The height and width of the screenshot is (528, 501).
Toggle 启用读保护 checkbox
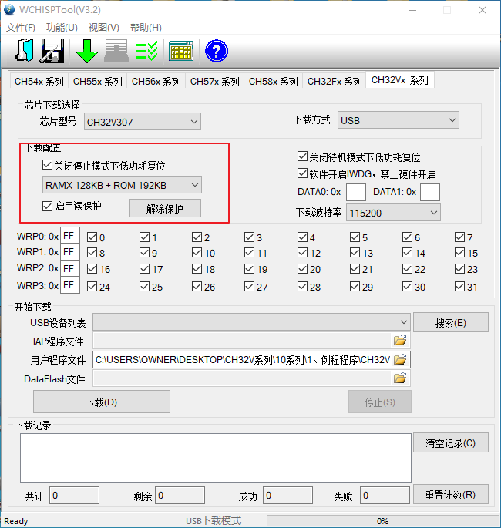point(47,206)
